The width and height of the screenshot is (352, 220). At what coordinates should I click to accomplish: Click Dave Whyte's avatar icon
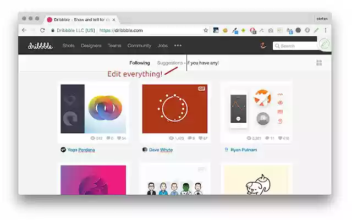pos(145,150)
